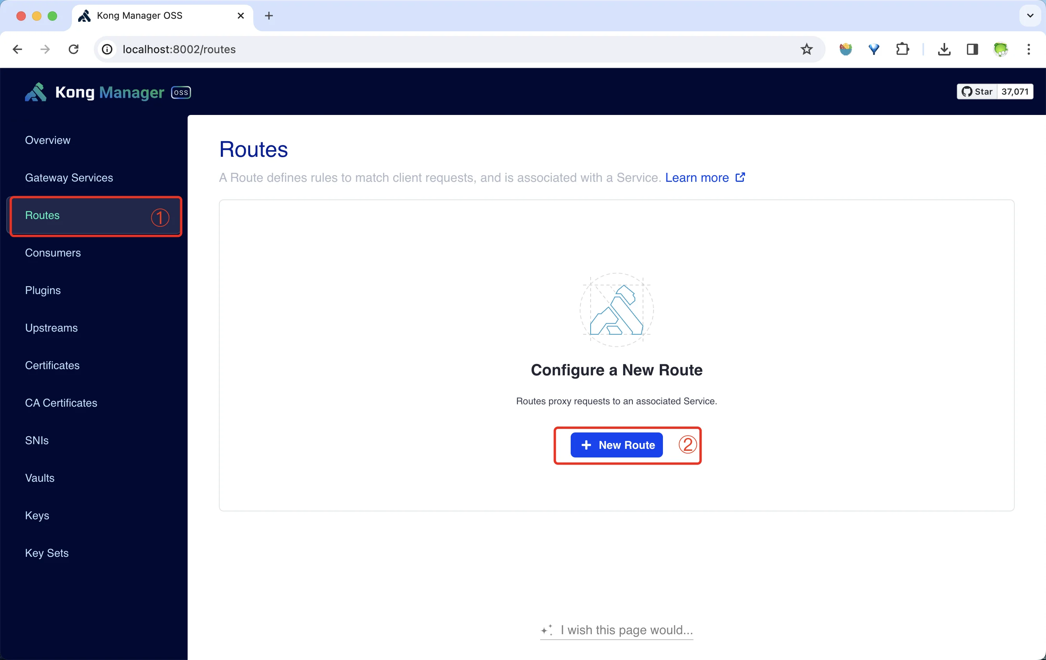Open the Upstreams section
This screenshot has height=660, width=1046.
pos(51,328)
